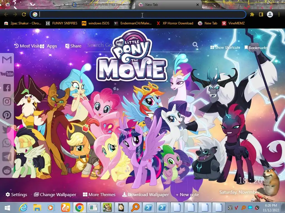
Task: Go forward using browser forward arrow
Action: tap(15, 14)
